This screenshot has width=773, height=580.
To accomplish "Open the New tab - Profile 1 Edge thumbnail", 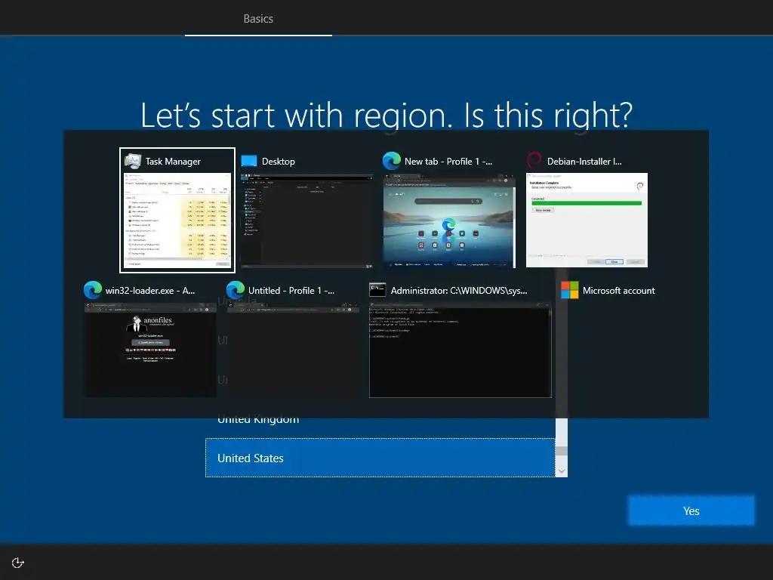I will [x=449, y=220].
